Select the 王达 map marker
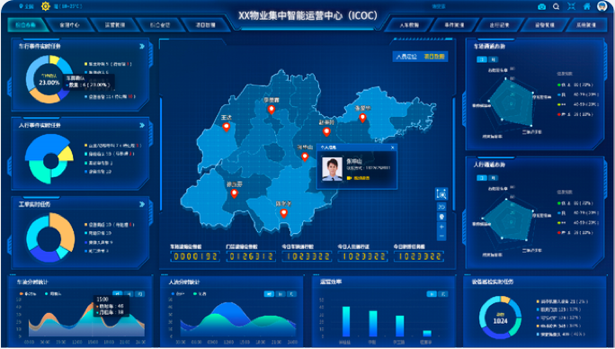The height and width of the screenshot is (349, 615). (226, 127)
